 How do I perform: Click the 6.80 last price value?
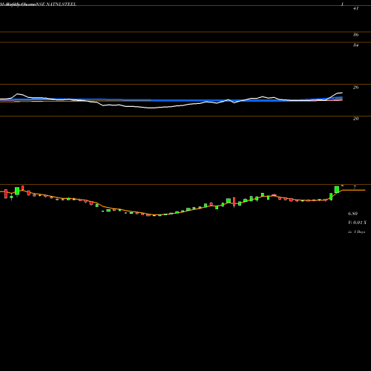(x=352, y=214)
